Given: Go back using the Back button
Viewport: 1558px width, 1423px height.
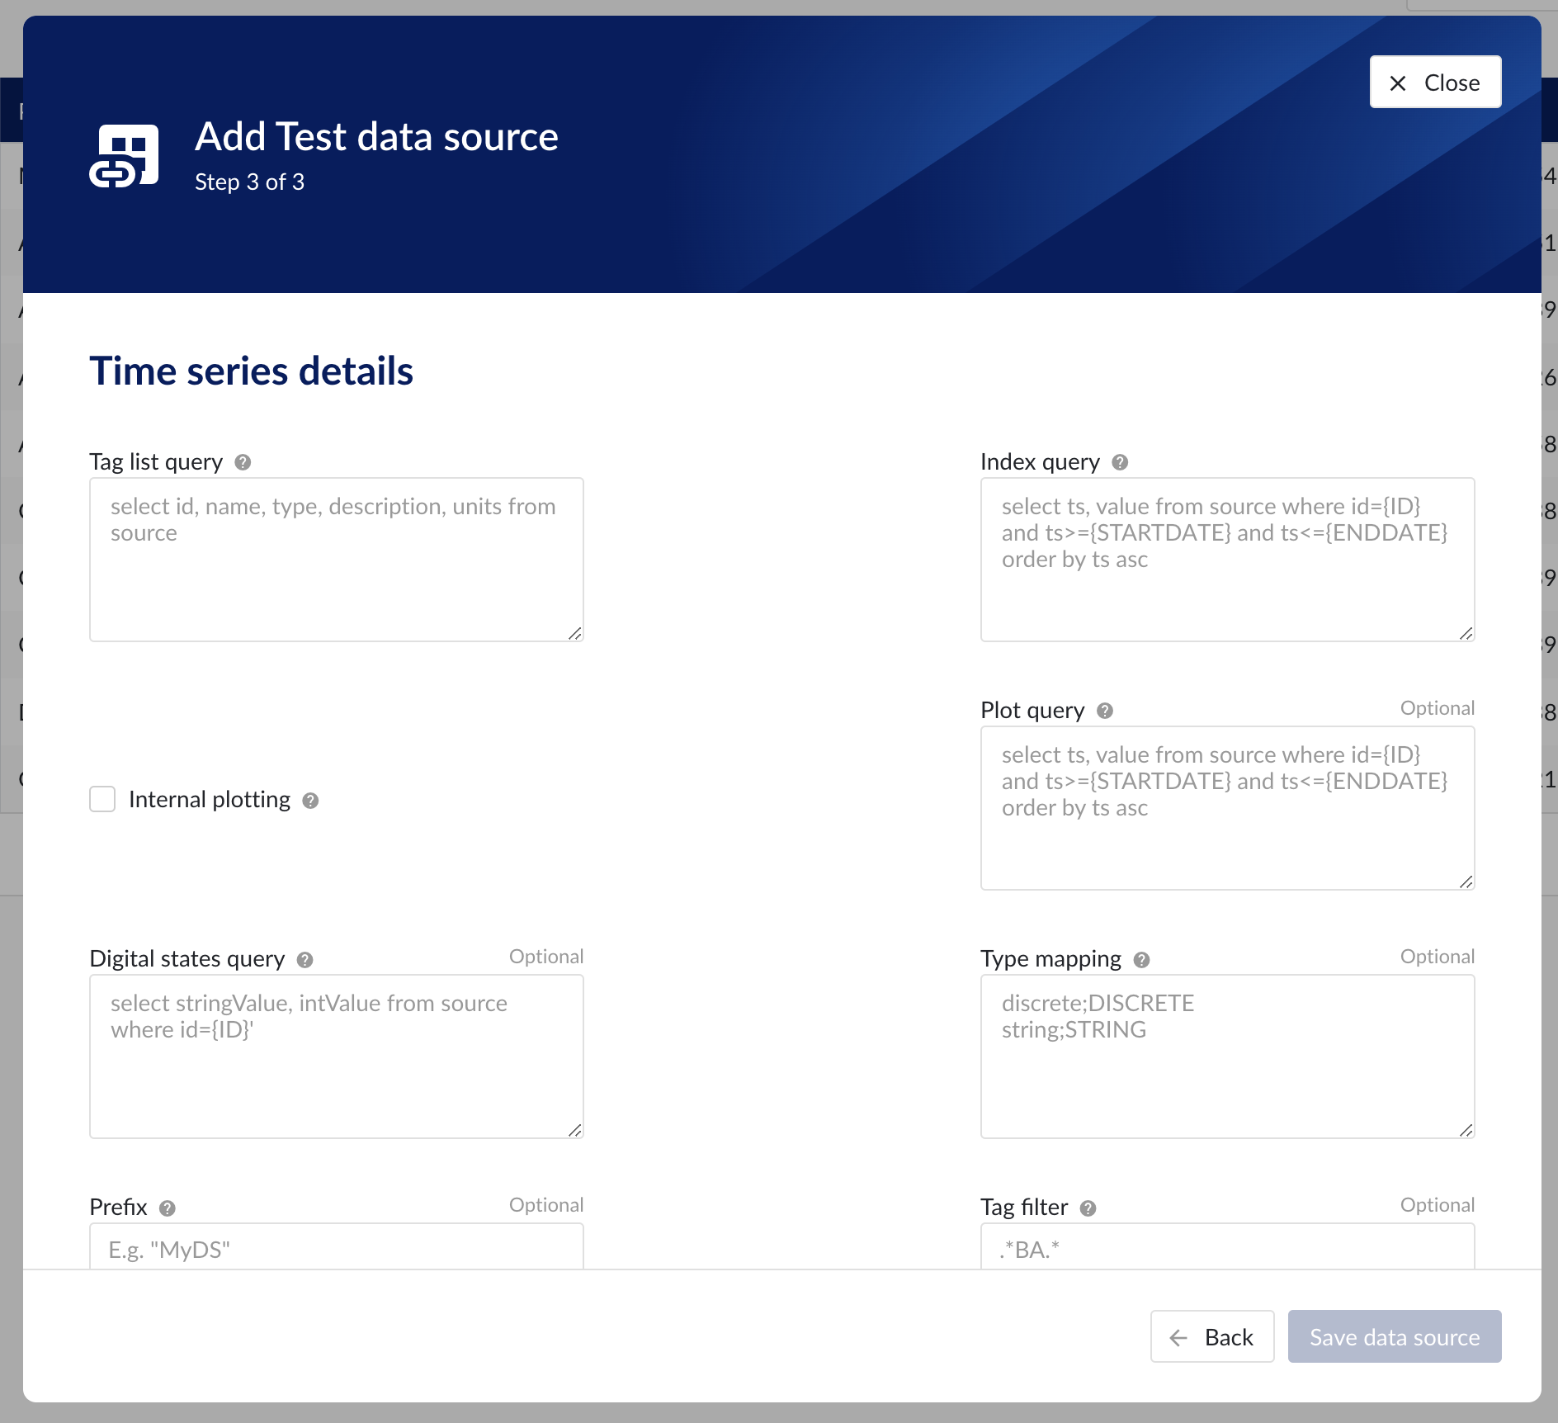Looking at the screenshot, I should click(1212, 1336).
